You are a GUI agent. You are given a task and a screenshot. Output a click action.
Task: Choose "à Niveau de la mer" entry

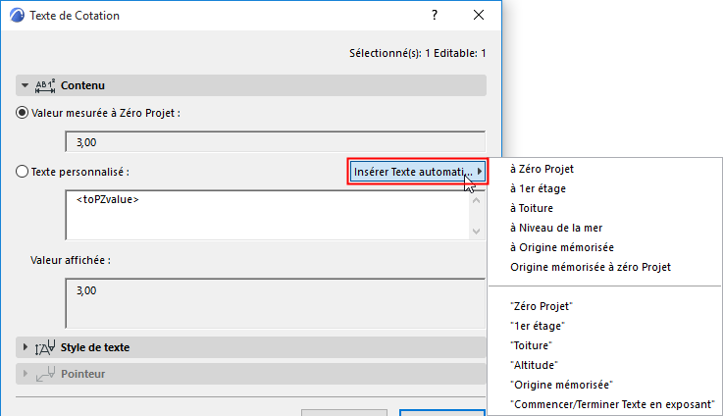coord(556,228)
